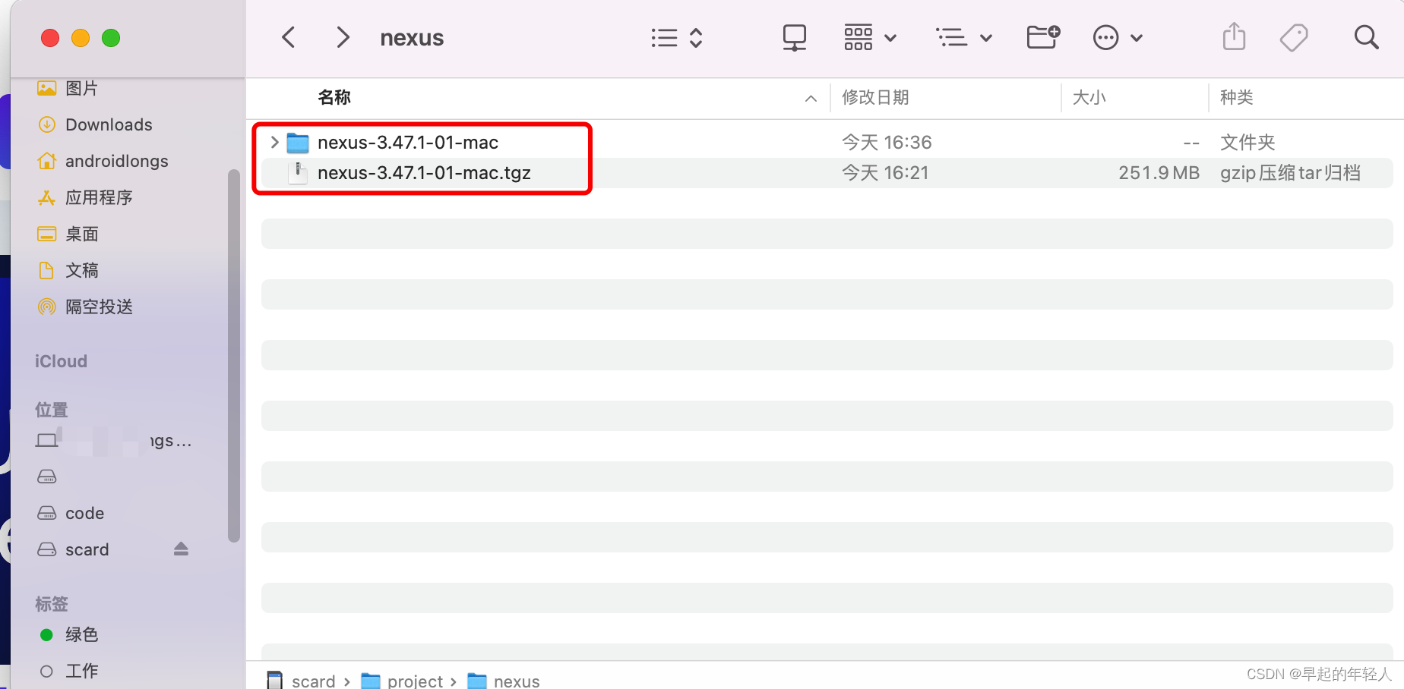Select the unnamed disk drive under 位置
This screenshot has height=689, width=1404.
[47, 477]
